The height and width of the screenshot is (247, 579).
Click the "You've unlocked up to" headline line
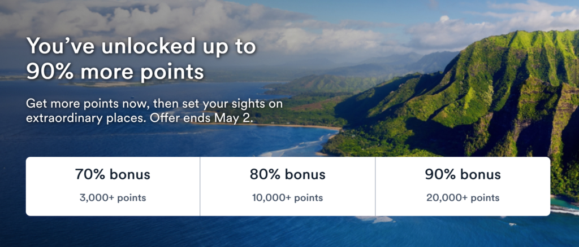tap(141, 47)
